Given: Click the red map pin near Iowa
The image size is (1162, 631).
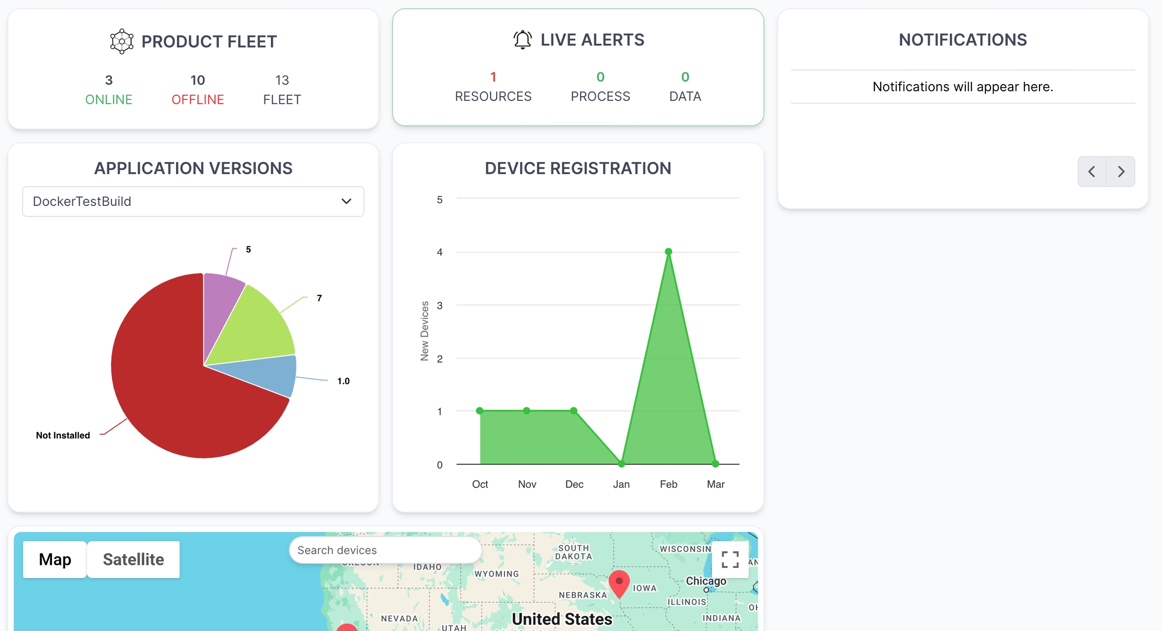Looking at the screenshot, I should [619, 583].
